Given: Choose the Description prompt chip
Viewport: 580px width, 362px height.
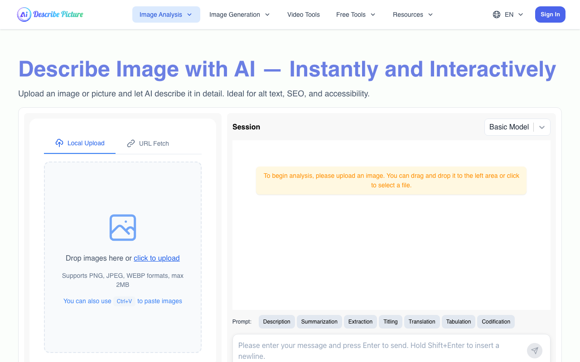Looking at the screenshot, I should [276, 322].
